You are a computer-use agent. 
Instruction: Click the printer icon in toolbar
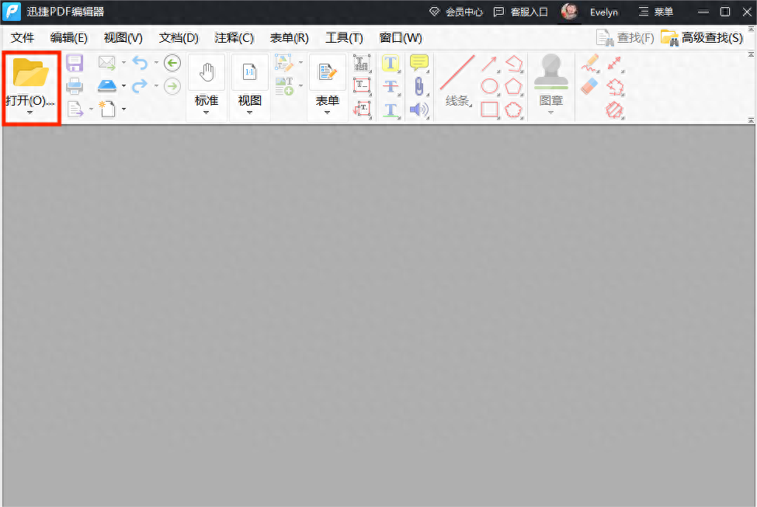click(75, 86)
